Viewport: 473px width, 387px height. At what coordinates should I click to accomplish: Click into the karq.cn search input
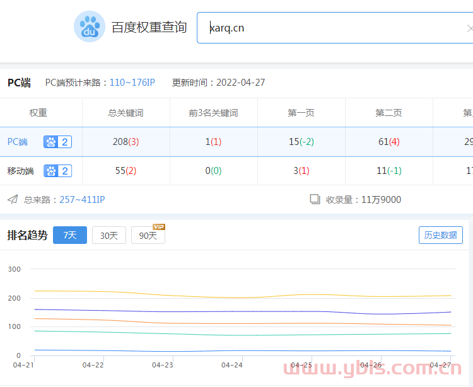pyautogui.click(x=328, y=28)
